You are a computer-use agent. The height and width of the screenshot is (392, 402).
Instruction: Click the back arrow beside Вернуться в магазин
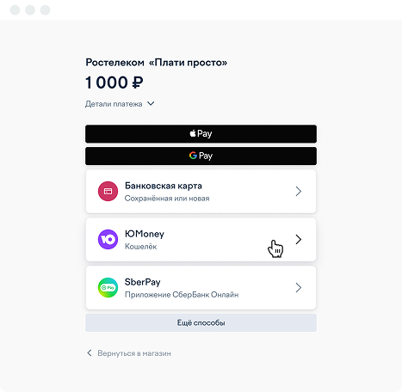tap(90, 353)
